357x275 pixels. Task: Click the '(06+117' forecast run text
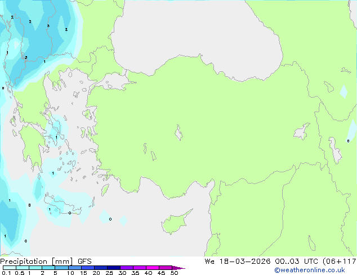(x=340, y=262)
